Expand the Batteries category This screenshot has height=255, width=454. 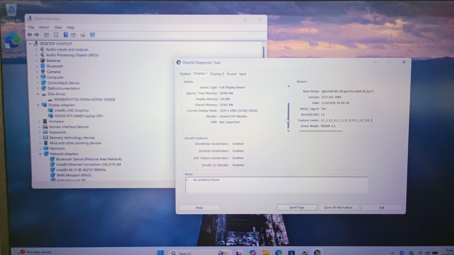click(x=36, y=60)
